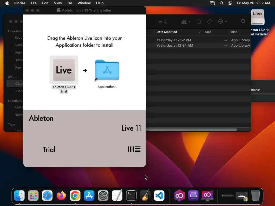This screenshot has height=206, width=275.
Task: Click the Kind column header
Action: 240,32
